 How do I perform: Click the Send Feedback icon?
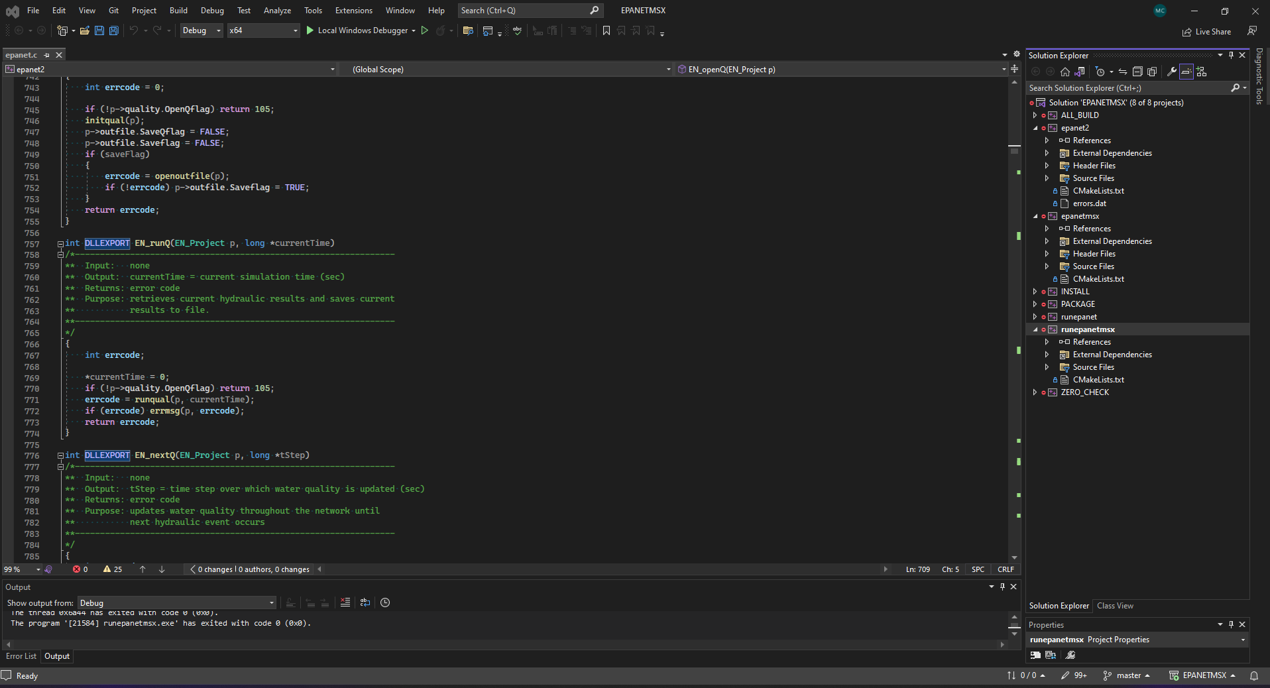point(1252,31)
